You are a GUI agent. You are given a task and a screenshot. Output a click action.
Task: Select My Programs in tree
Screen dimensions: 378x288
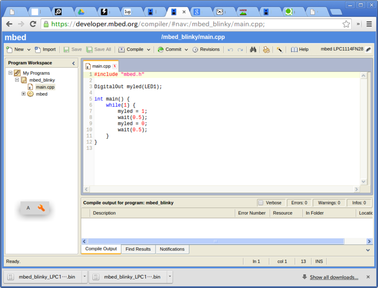click(x=36, y=73)
